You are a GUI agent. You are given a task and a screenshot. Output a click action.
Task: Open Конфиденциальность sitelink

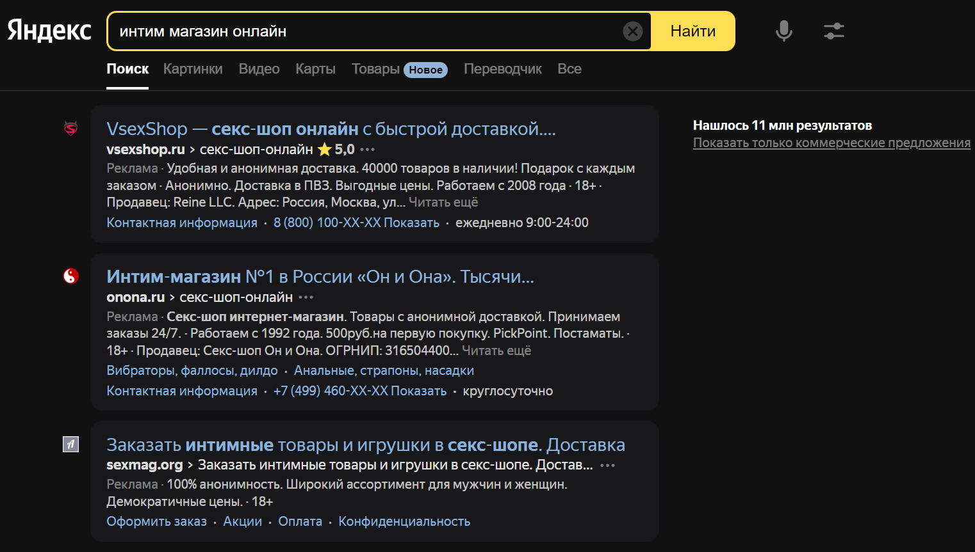tap(404, 521)
